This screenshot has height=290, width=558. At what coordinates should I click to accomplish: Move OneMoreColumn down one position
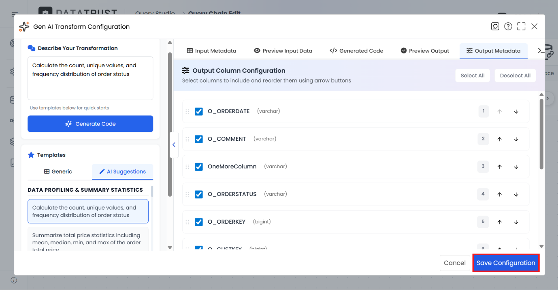click(516, 167)
